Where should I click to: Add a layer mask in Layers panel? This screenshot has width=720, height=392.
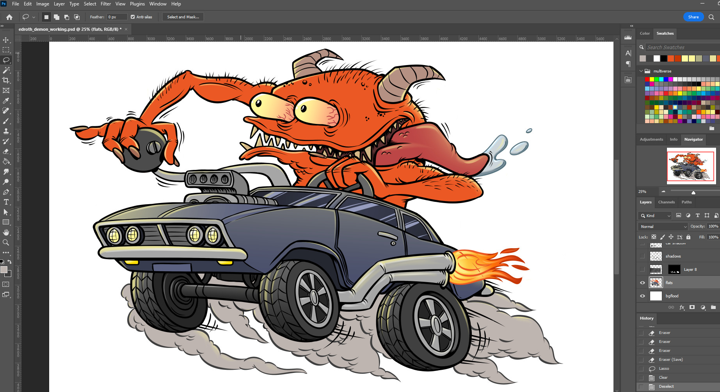point(692,307)
